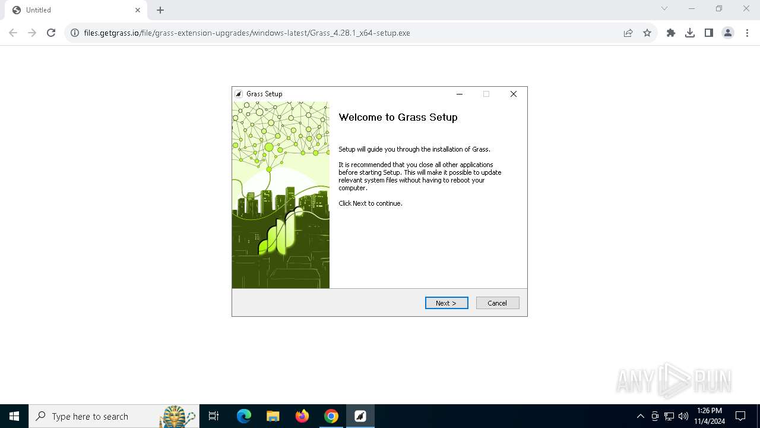This screenshot has width=760, height=428.
Task: Open a new tab
Action: pos(160,10)
